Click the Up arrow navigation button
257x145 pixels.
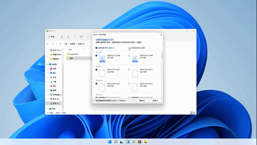click(61, 44)
